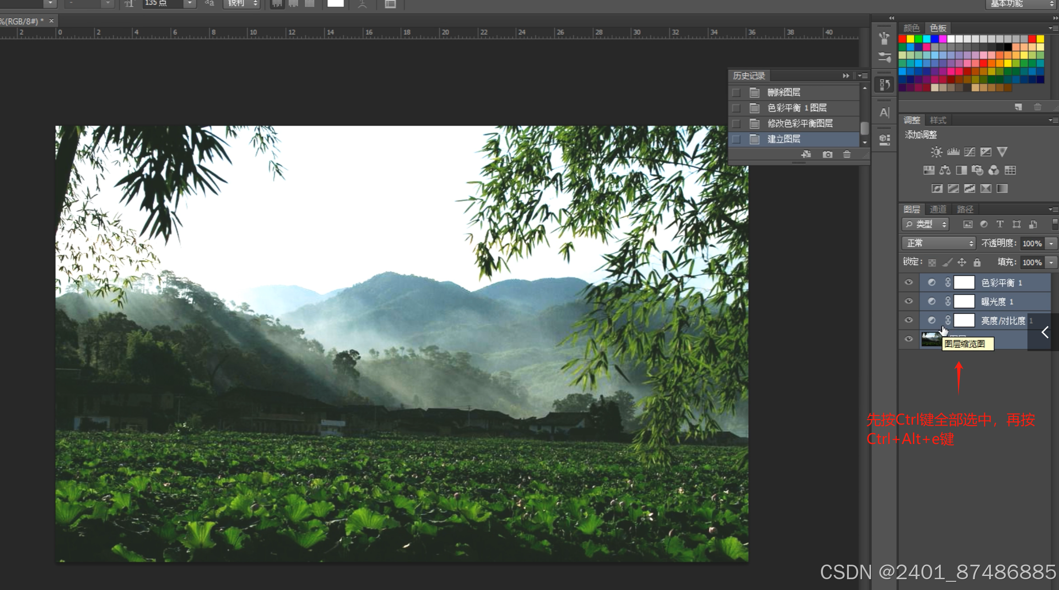
Task: Click the lock all layers padlock icon
Action: [x=977, y=262]
